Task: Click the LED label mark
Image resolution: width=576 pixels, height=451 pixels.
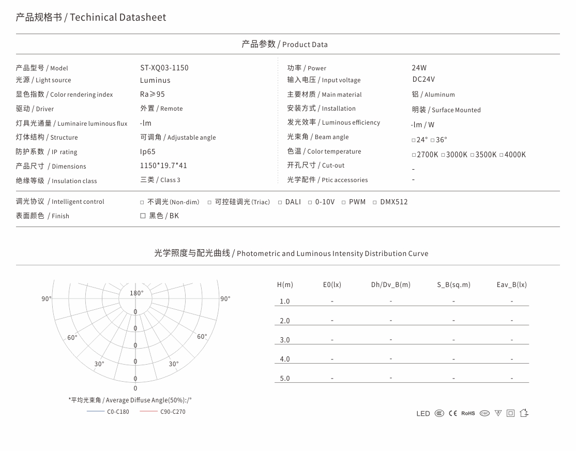Action: [423, 414]
